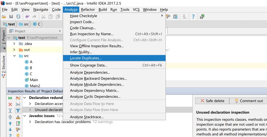Click the Export inspection results icon
Image resolution: width=267 pixels, height=137 pixels.
[x=18, y=123]
